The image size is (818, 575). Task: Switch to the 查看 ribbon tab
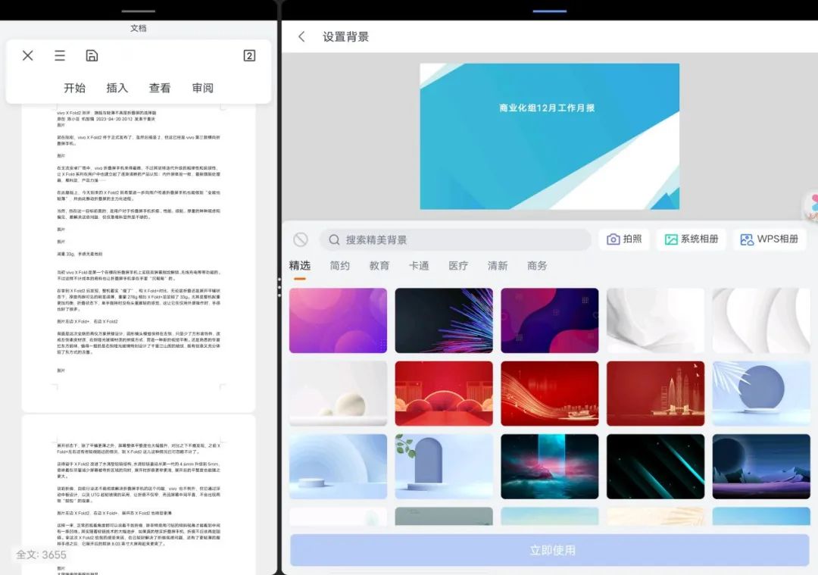point(159,88)
